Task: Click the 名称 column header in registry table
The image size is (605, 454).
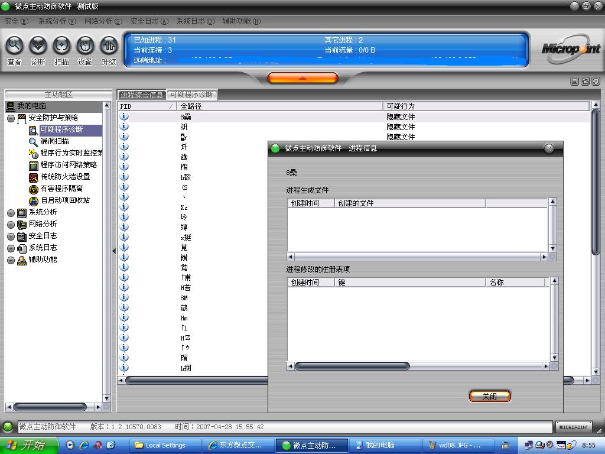Action: (x=515, y=282)
